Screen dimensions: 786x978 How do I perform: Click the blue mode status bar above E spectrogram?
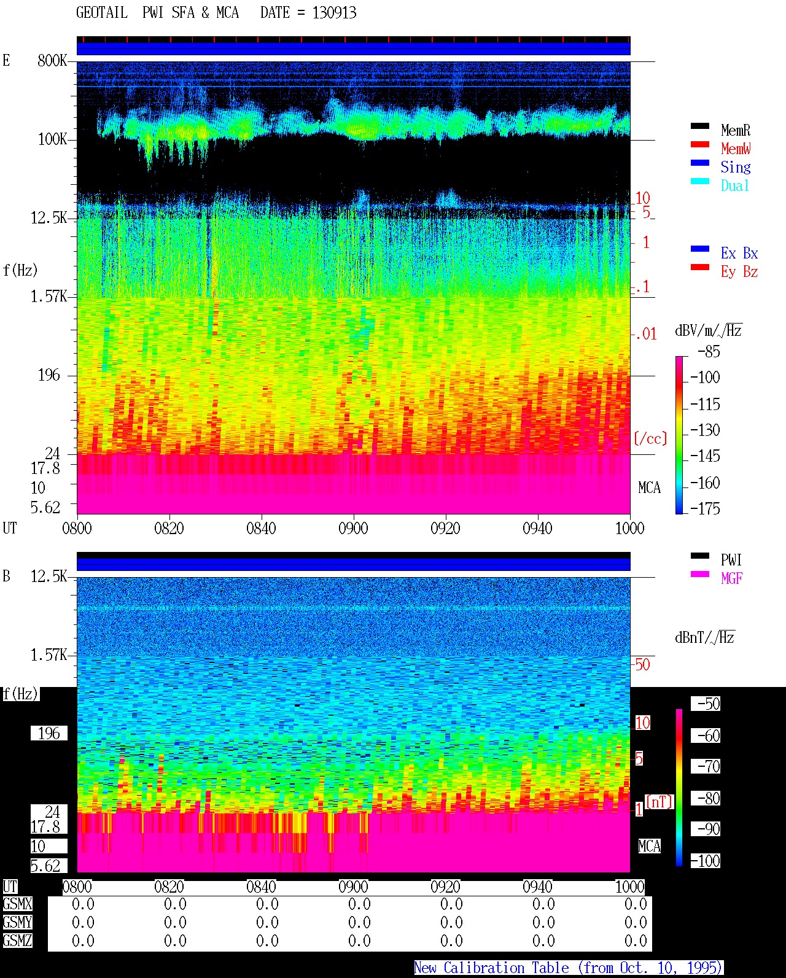point(353,49)
